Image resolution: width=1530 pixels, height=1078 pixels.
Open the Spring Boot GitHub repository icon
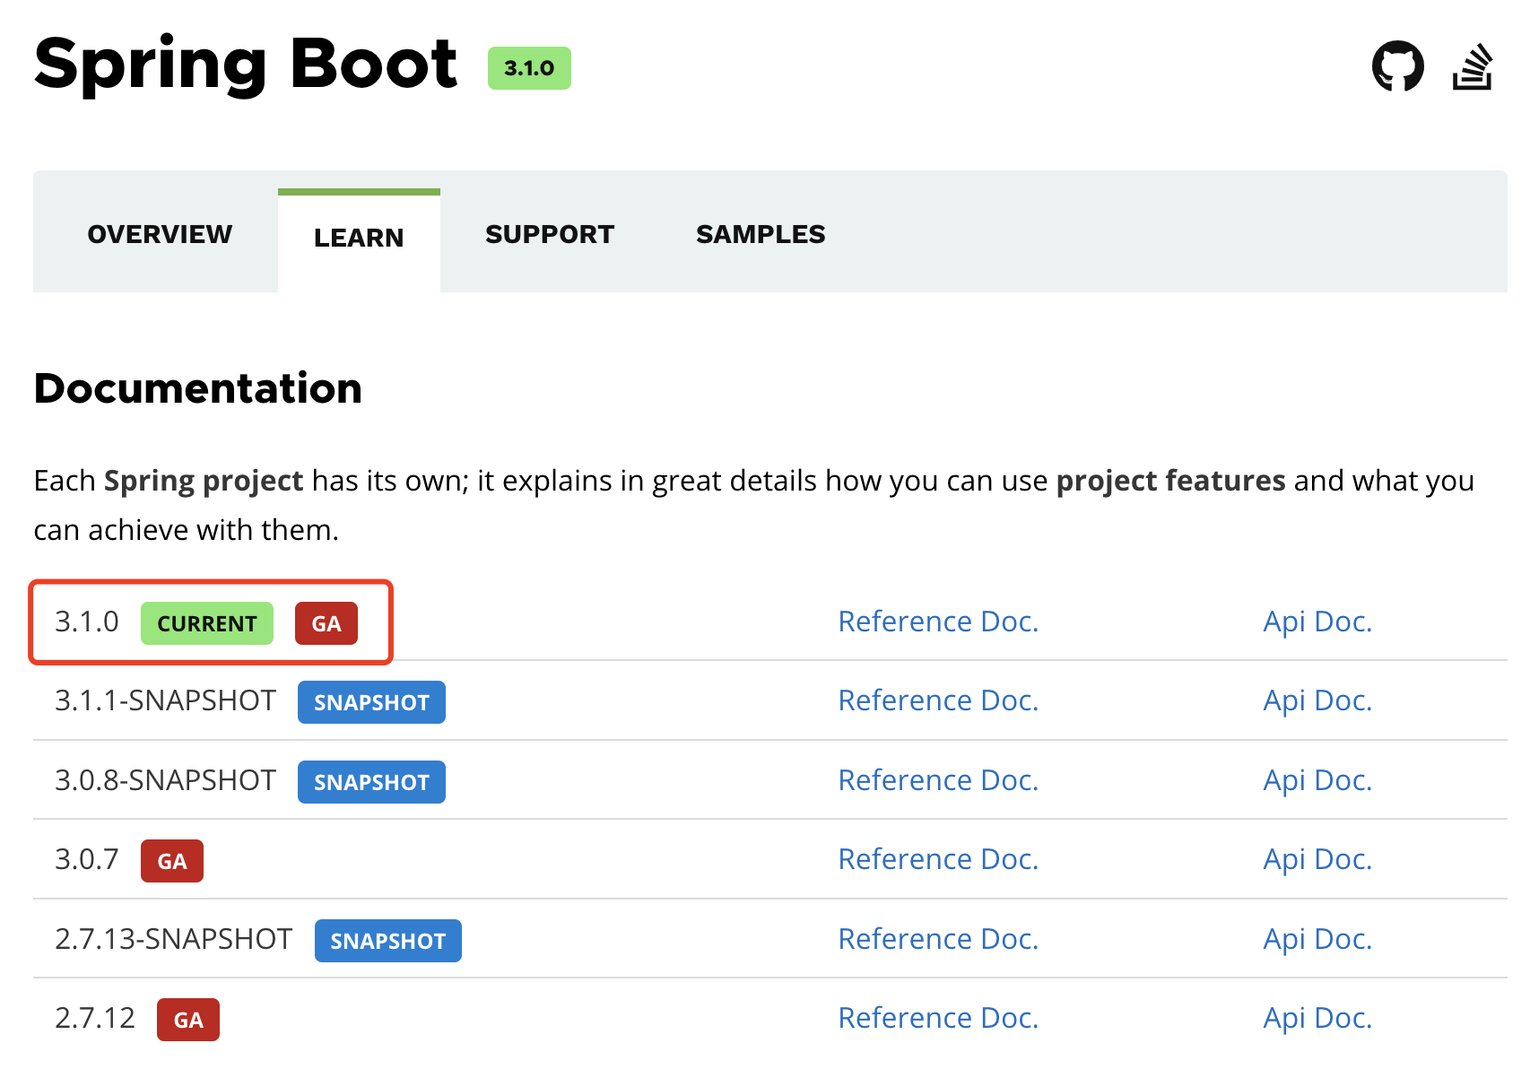(x=1397, y=66)
